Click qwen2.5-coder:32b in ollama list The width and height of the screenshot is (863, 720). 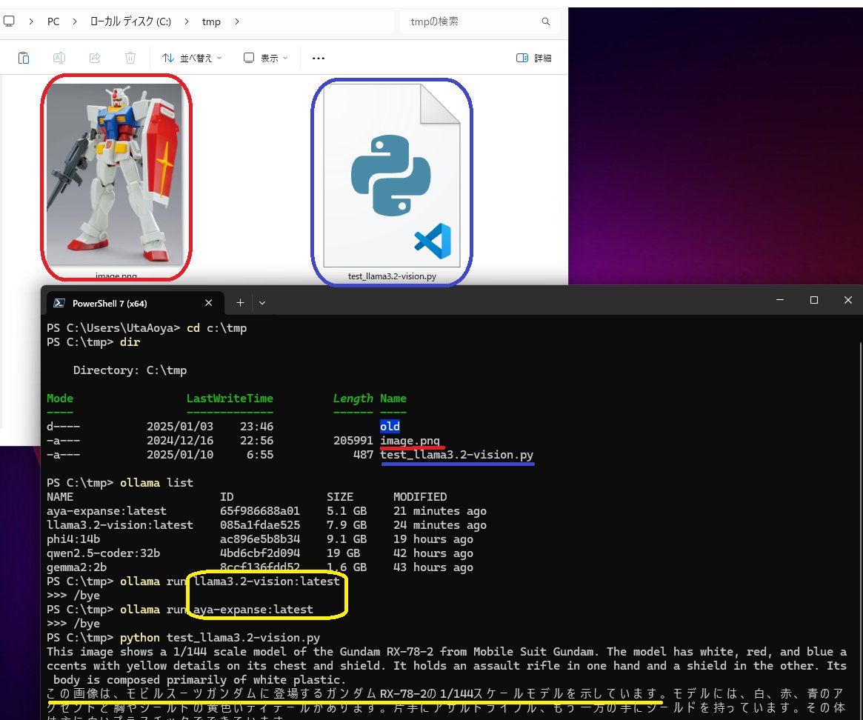point(104,553)
